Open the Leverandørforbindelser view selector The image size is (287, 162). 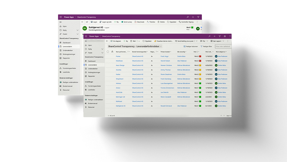[135, 46]
